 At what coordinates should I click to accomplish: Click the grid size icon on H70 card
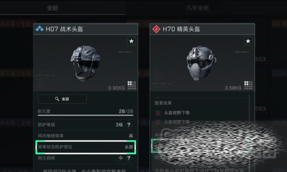coord(248,85)
